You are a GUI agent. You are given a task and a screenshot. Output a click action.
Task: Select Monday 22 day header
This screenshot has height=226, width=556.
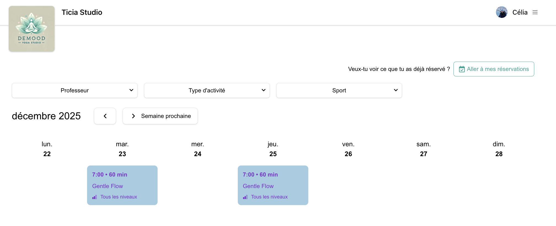point(47,149)
